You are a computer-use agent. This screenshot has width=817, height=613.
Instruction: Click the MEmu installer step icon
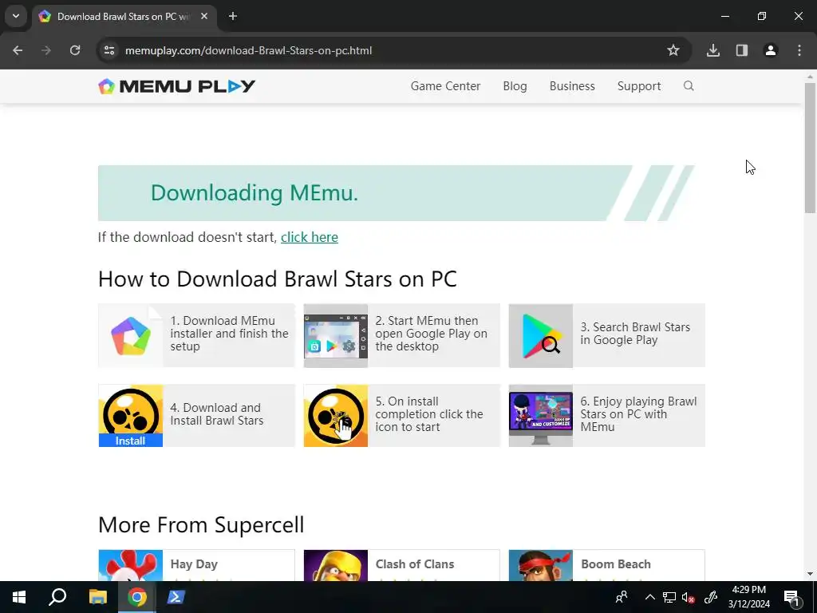pos(131,336)
